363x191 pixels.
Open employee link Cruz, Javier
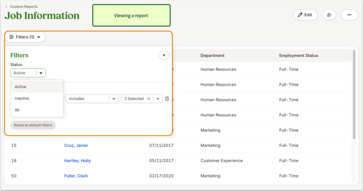(x=76, y=146)
